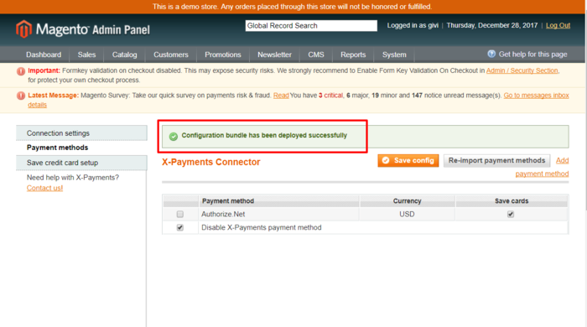The width and height of the screenshot is (587, 327).
Task: Click the Save config button
Action: pyautogui.click(x=408, y=160)
